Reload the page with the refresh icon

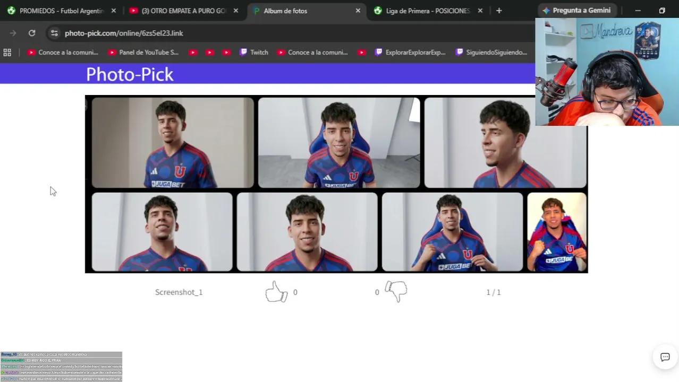tap(32, 33)
